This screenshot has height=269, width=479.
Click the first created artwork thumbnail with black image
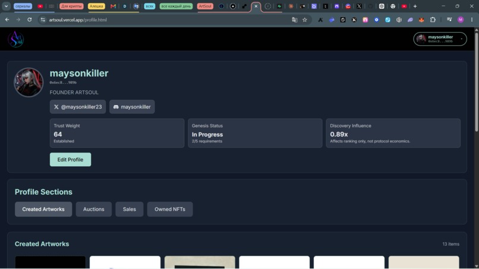coord(51,262)
